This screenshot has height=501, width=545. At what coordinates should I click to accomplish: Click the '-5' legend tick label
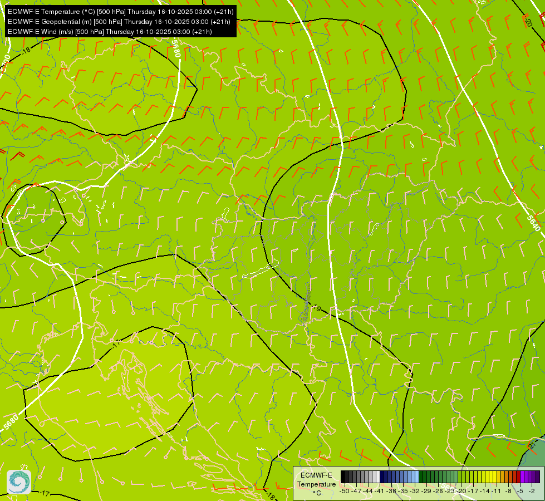(520, 491)
